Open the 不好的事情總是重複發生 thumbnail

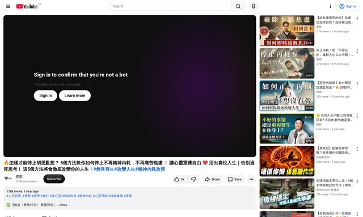tap(287, 128)
